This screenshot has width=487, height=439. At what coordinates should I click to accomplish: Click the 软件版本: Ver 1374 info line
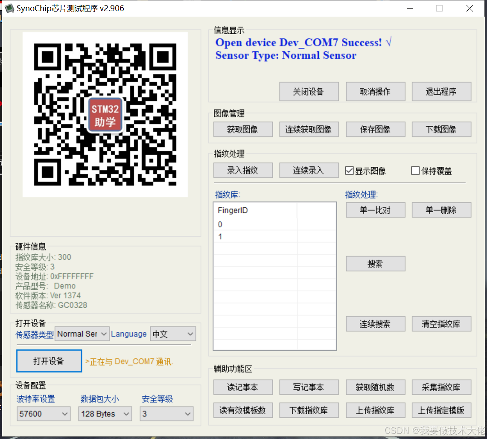coord(48,296)
